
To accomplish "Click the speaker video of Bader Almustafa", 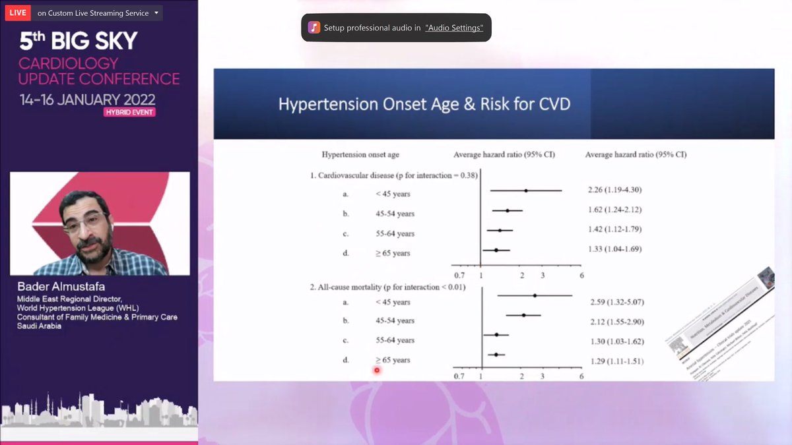I will click(x=100, y=223).
